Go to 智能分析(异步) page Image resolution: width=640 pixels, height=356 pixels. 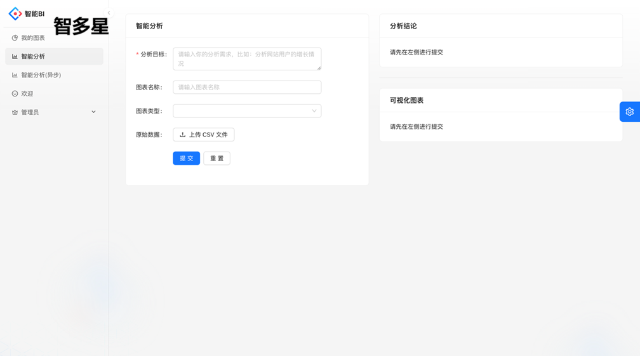point(55,75)
